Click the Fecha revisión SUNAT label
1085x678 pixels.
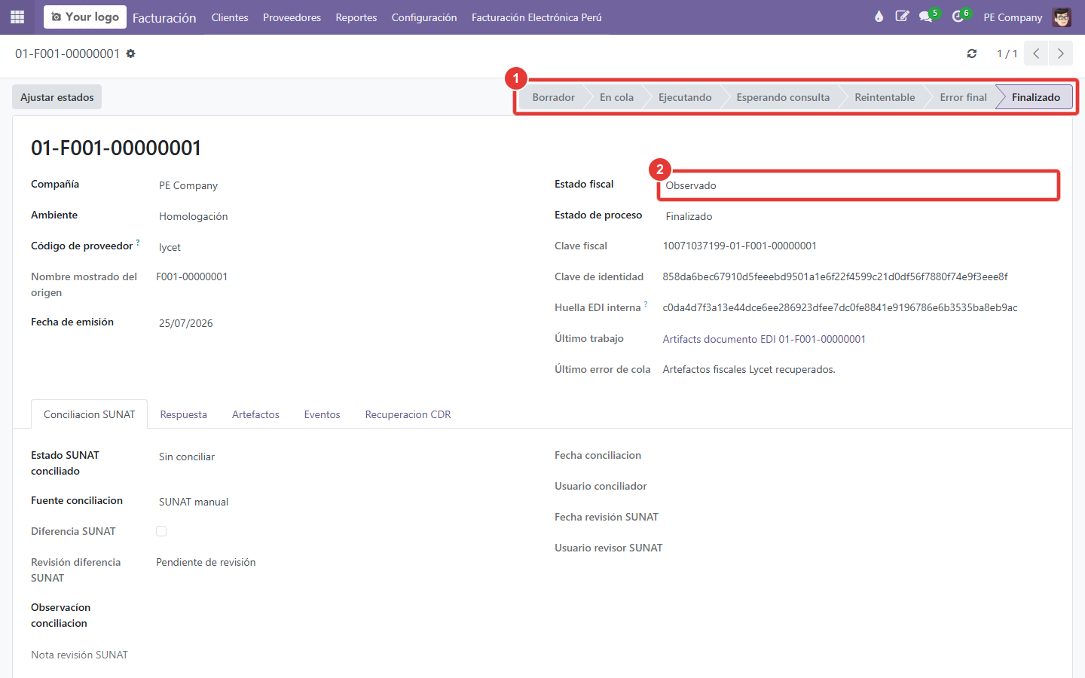coord(607,517)
